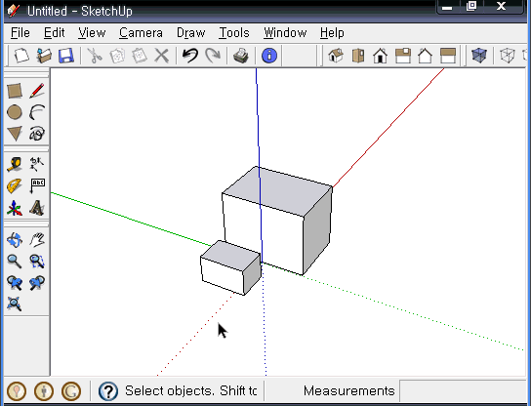Open the View menu
Screen dimensions: 531x406
pos(92,33)
